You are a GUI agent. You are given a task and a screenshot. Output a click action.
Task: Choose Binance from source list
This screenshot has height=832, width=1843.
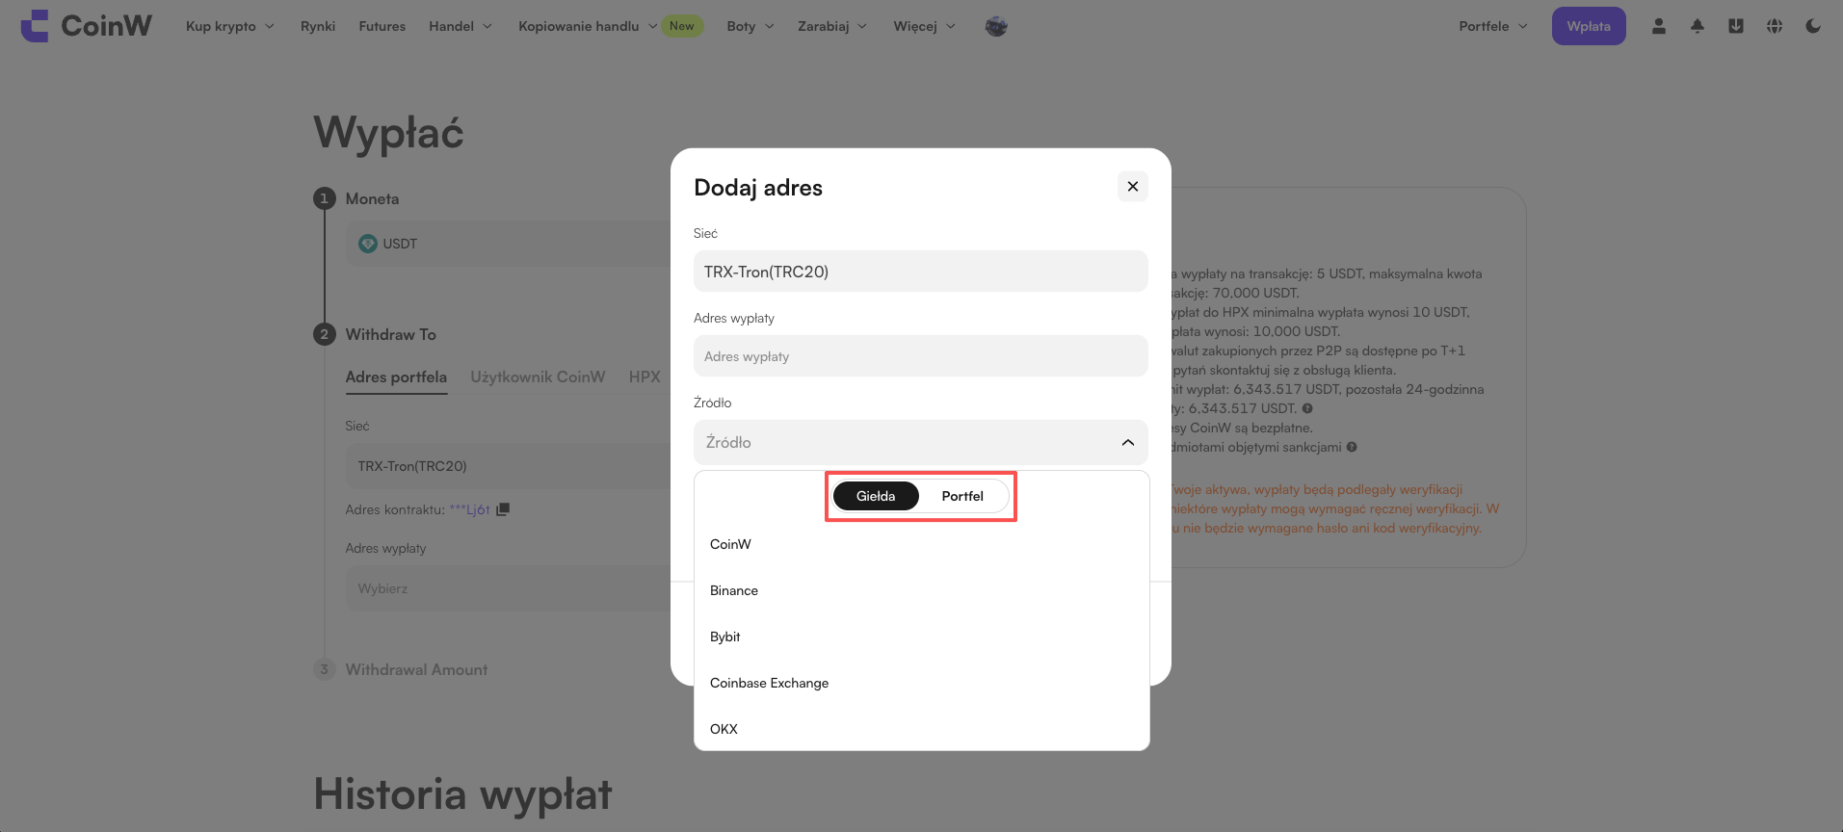pos(922,590)
